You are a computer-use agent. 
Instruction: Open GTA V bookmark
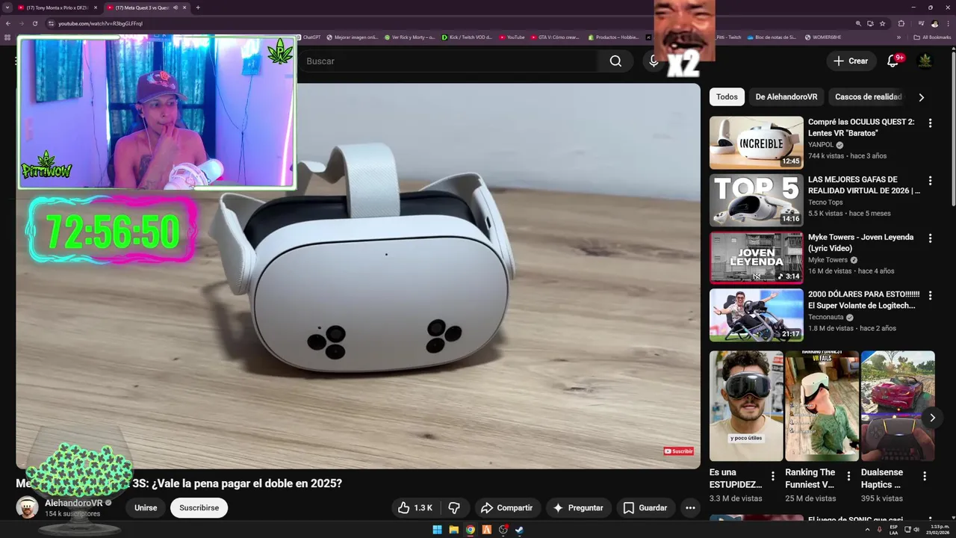(x=555, y=37)
